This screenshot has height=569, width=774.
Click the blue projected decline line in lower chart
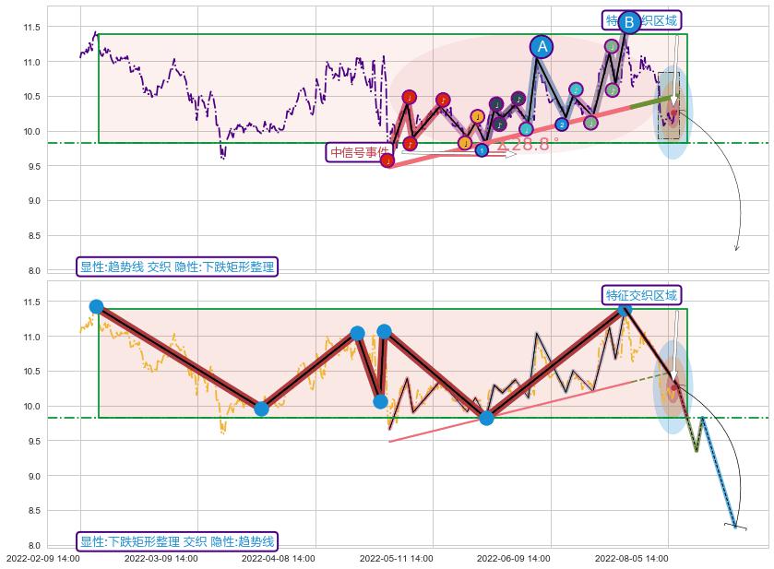(720, 475)
